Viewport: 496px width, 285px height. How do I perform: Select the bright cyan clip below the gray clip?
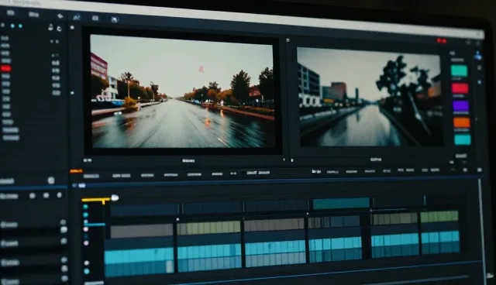coord(139,256)
